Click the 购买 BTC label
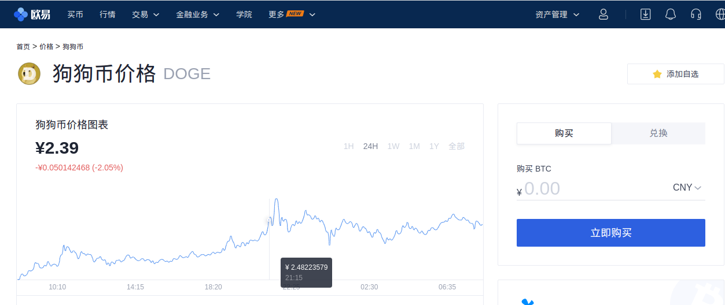Viewport: 725px width, 305px height. (x=534, y=169)
